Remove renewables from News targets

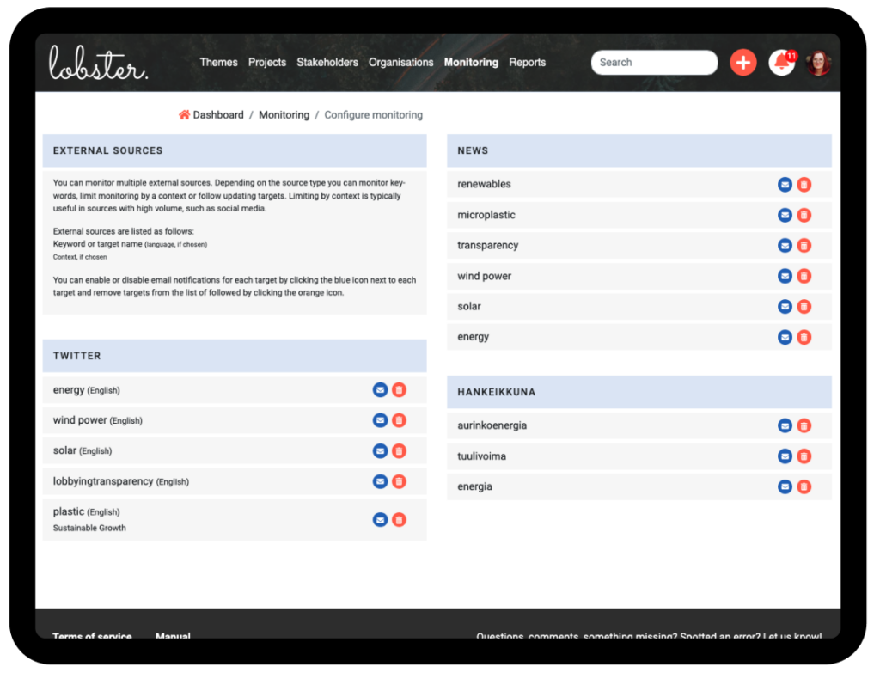click(x=804, y=185)
